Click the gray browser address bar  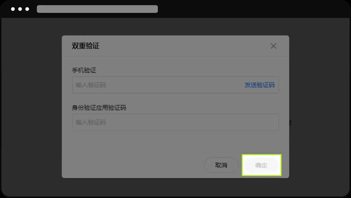[97, 9]
